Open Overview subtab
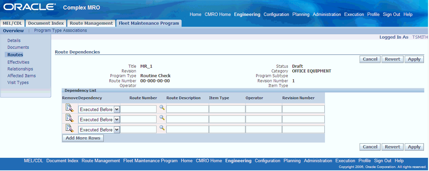 (14, 30)
